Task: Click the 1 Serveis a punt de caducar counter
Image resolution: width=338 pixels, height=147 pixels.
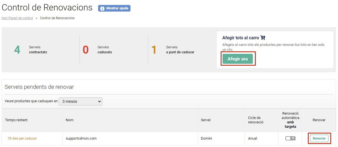Action: [x=173, y=50]
